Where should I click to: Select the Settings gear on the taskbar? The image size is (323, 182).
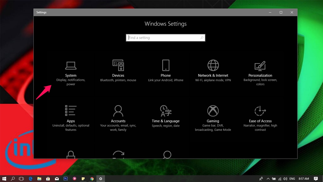click(x=101, y=179)
